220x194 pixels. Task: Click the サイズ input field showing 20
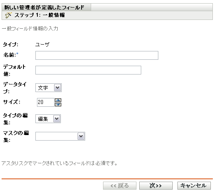(x=46, y=102)
